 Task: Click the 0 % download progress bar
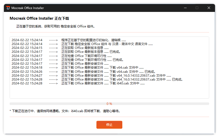coord(109,104)
